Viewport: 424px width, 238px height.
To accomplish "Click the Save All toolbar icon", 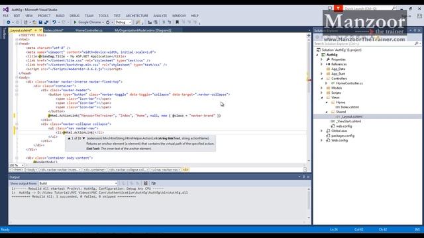I will tap(46, 22).
